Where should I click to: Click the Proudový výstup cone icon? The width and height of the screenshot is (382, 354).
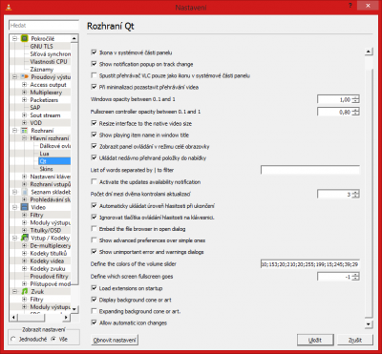(x=25, y=77)
